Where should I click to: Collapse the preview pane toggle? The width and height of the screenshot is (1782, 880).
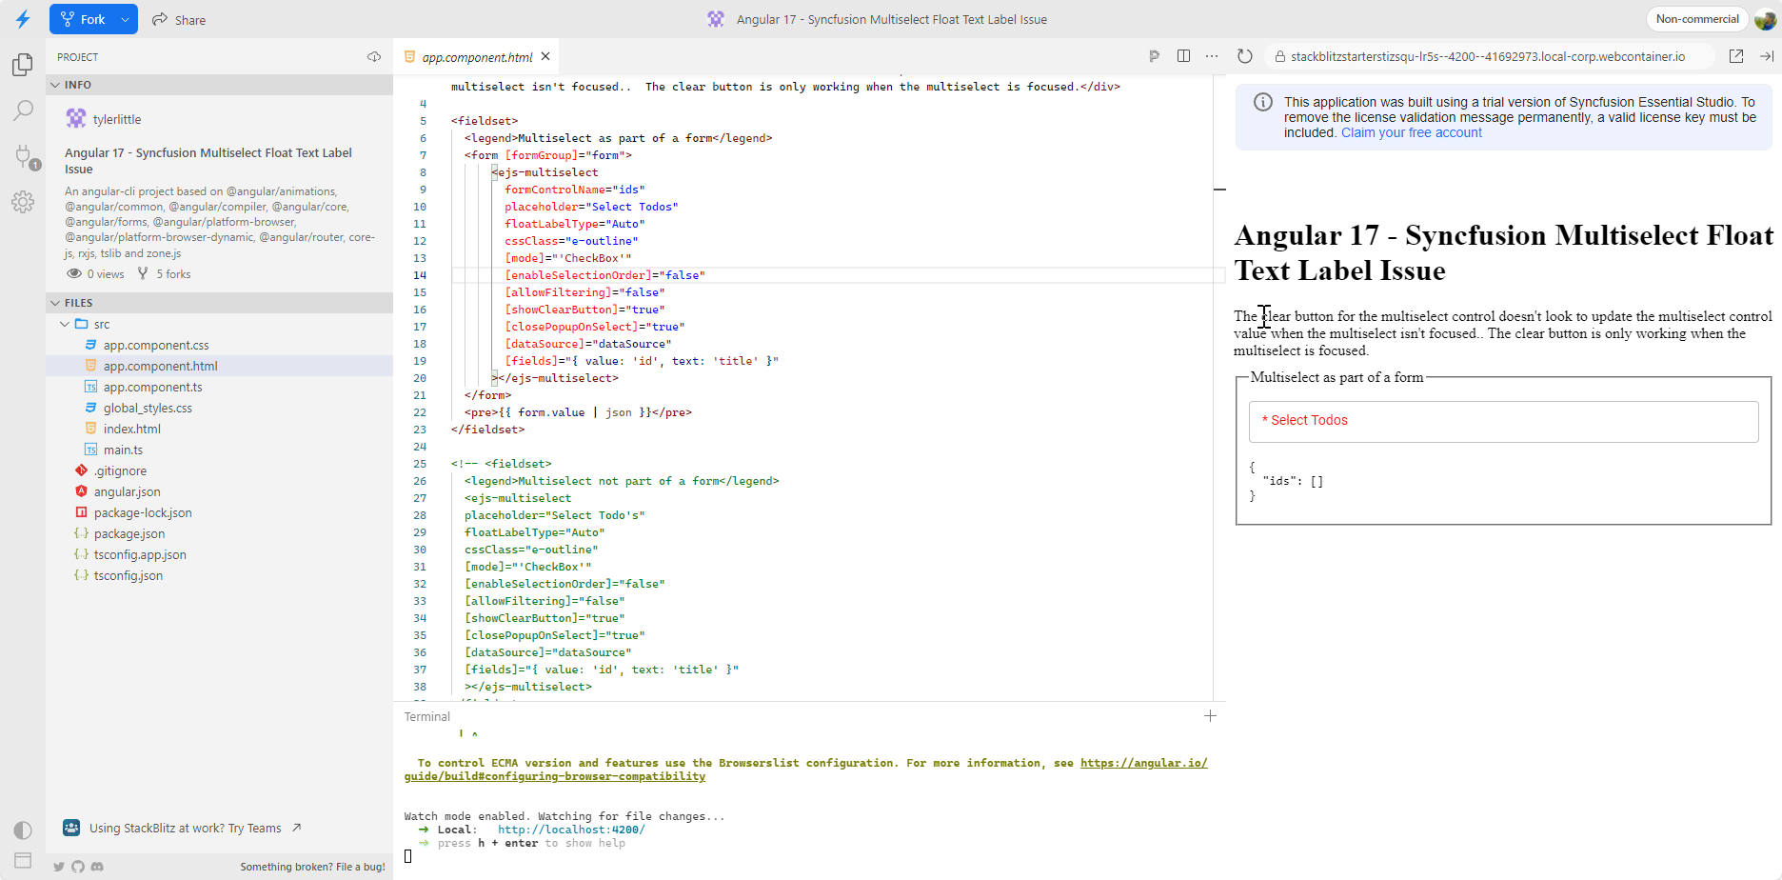pos(1767,56)
